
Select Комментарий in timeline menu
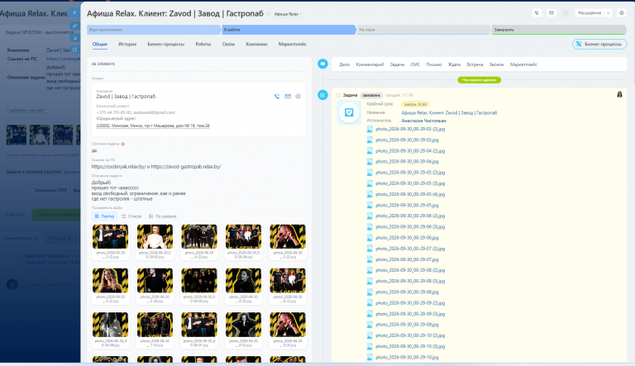coord(370,64)
